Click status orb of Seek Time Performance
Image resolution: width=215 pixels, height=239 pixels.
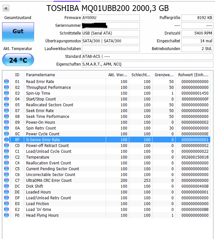coord(6,116)
